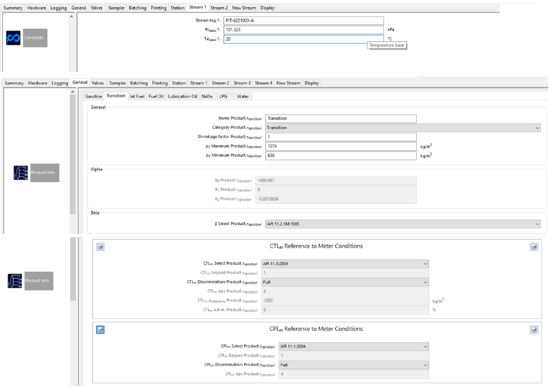
Task: Click Pr base field 101.325
Action: pos(303,30)
